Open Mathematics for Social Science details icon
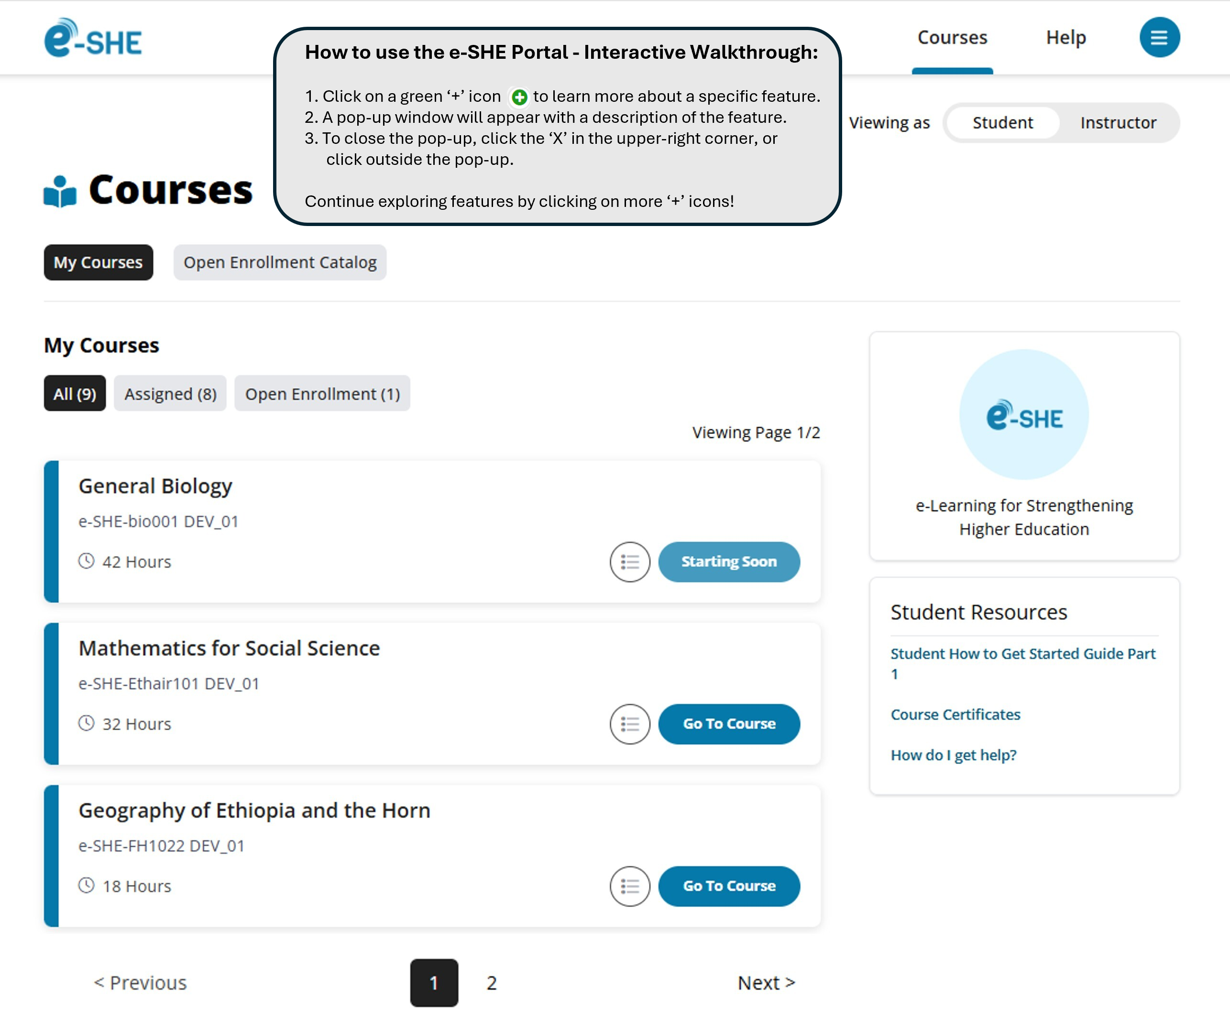This screenshot has width=1230, height=1025. (630, 724)
